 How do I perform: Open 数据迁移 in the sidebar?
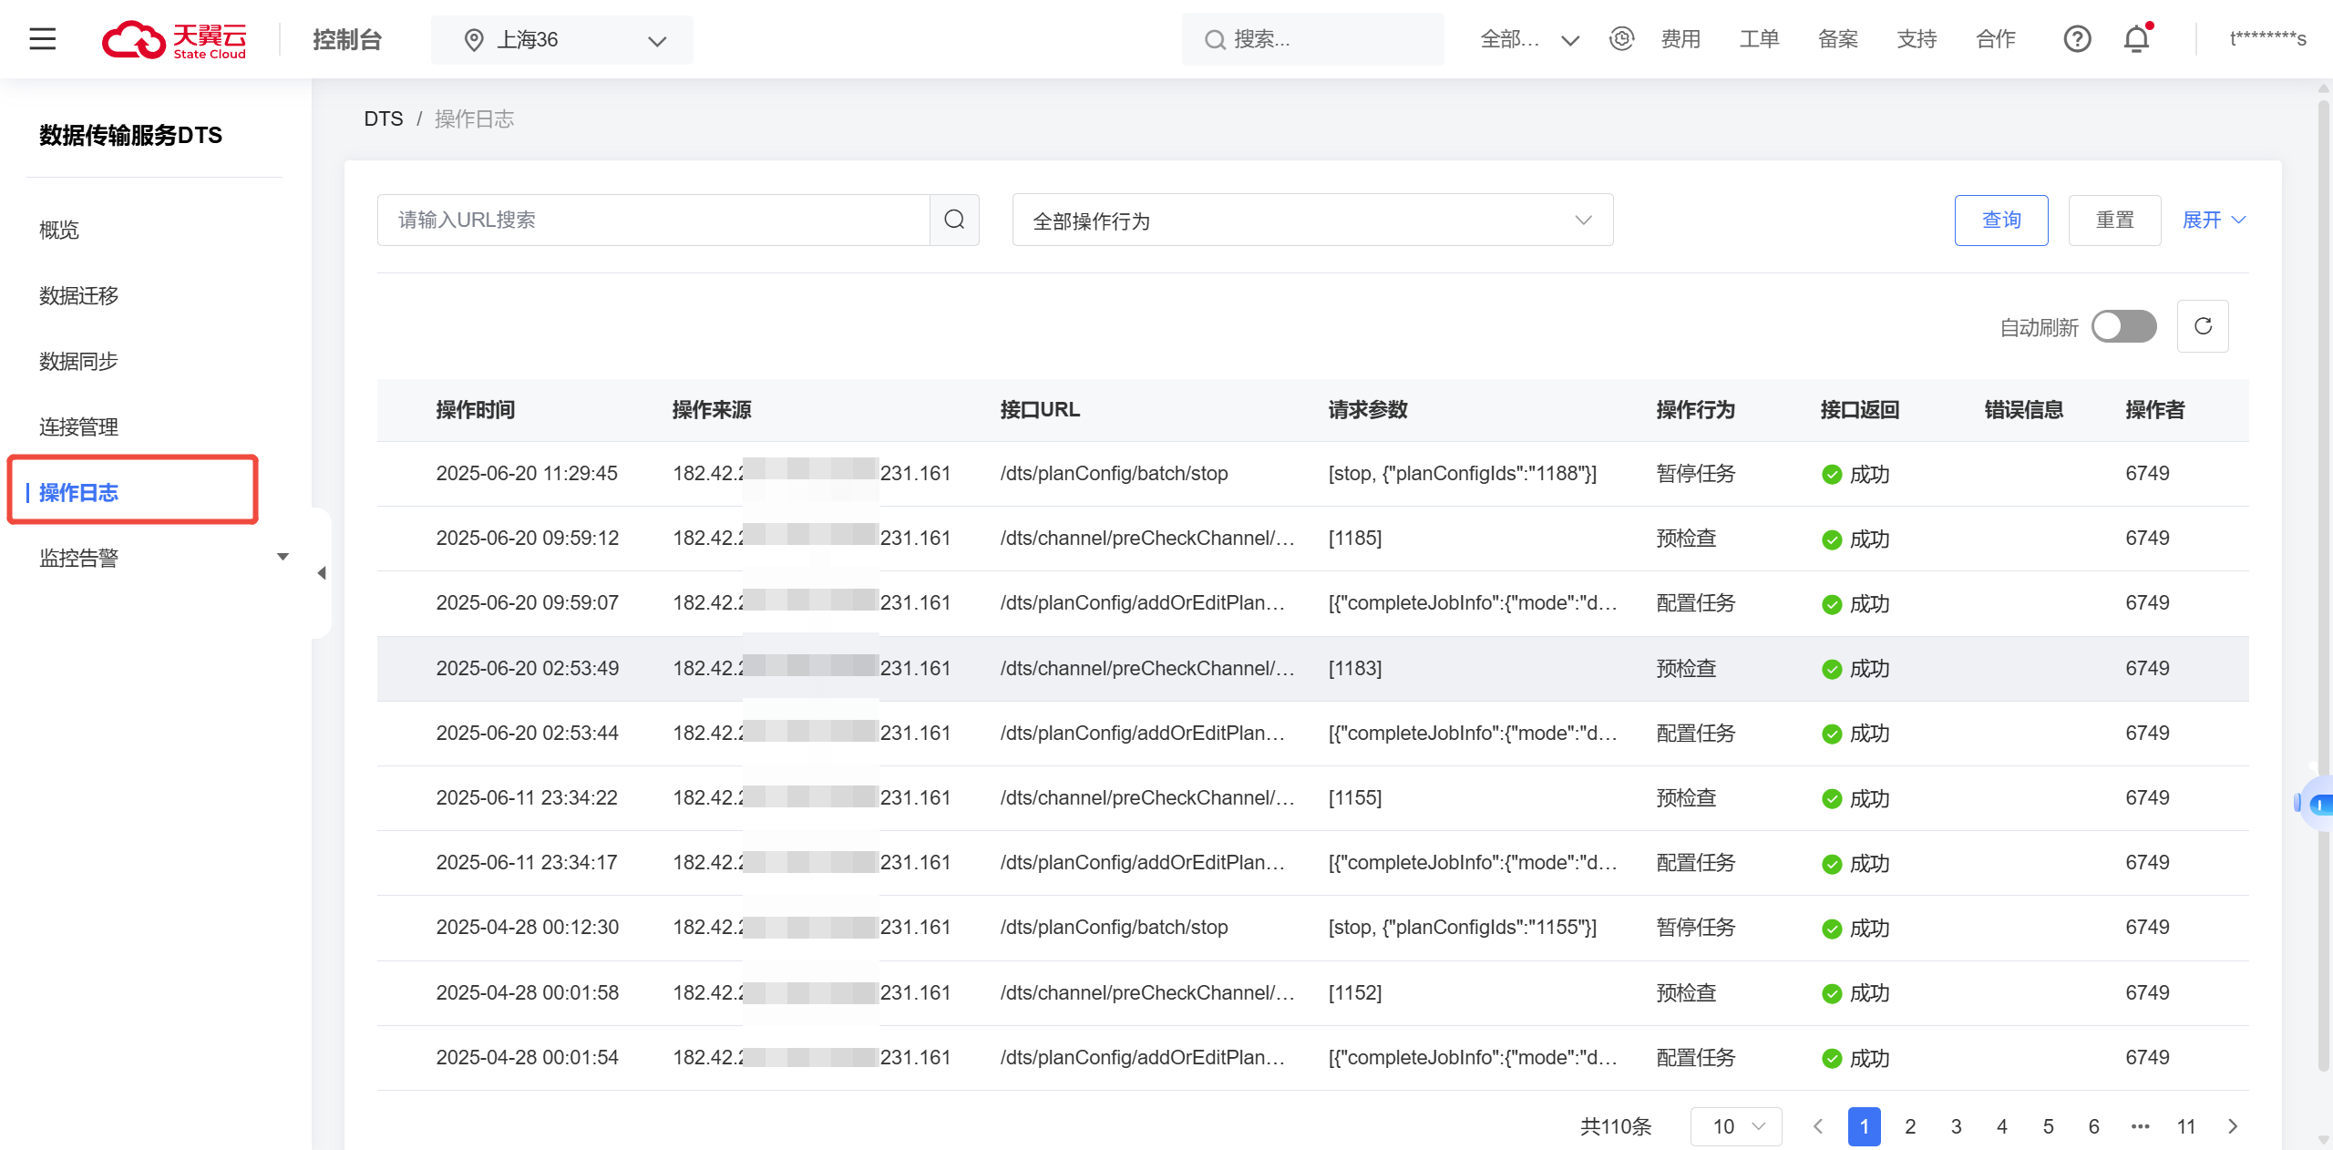tap(78, 295)
